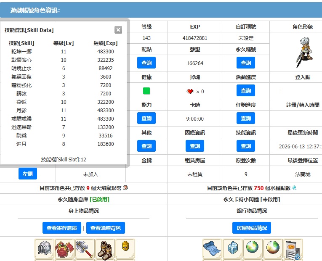Click the 未加入 cell
This screenshot has height=261, width=322.
(90, 174)
